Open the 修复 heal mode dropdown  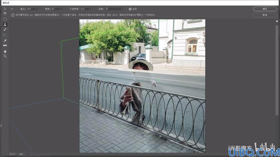[114, 9]
